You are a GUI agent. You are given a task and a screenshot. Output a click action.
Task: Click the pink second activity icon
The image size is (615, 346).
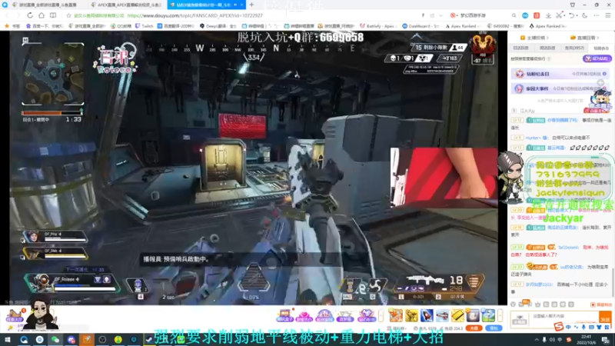tap(304, 315)
